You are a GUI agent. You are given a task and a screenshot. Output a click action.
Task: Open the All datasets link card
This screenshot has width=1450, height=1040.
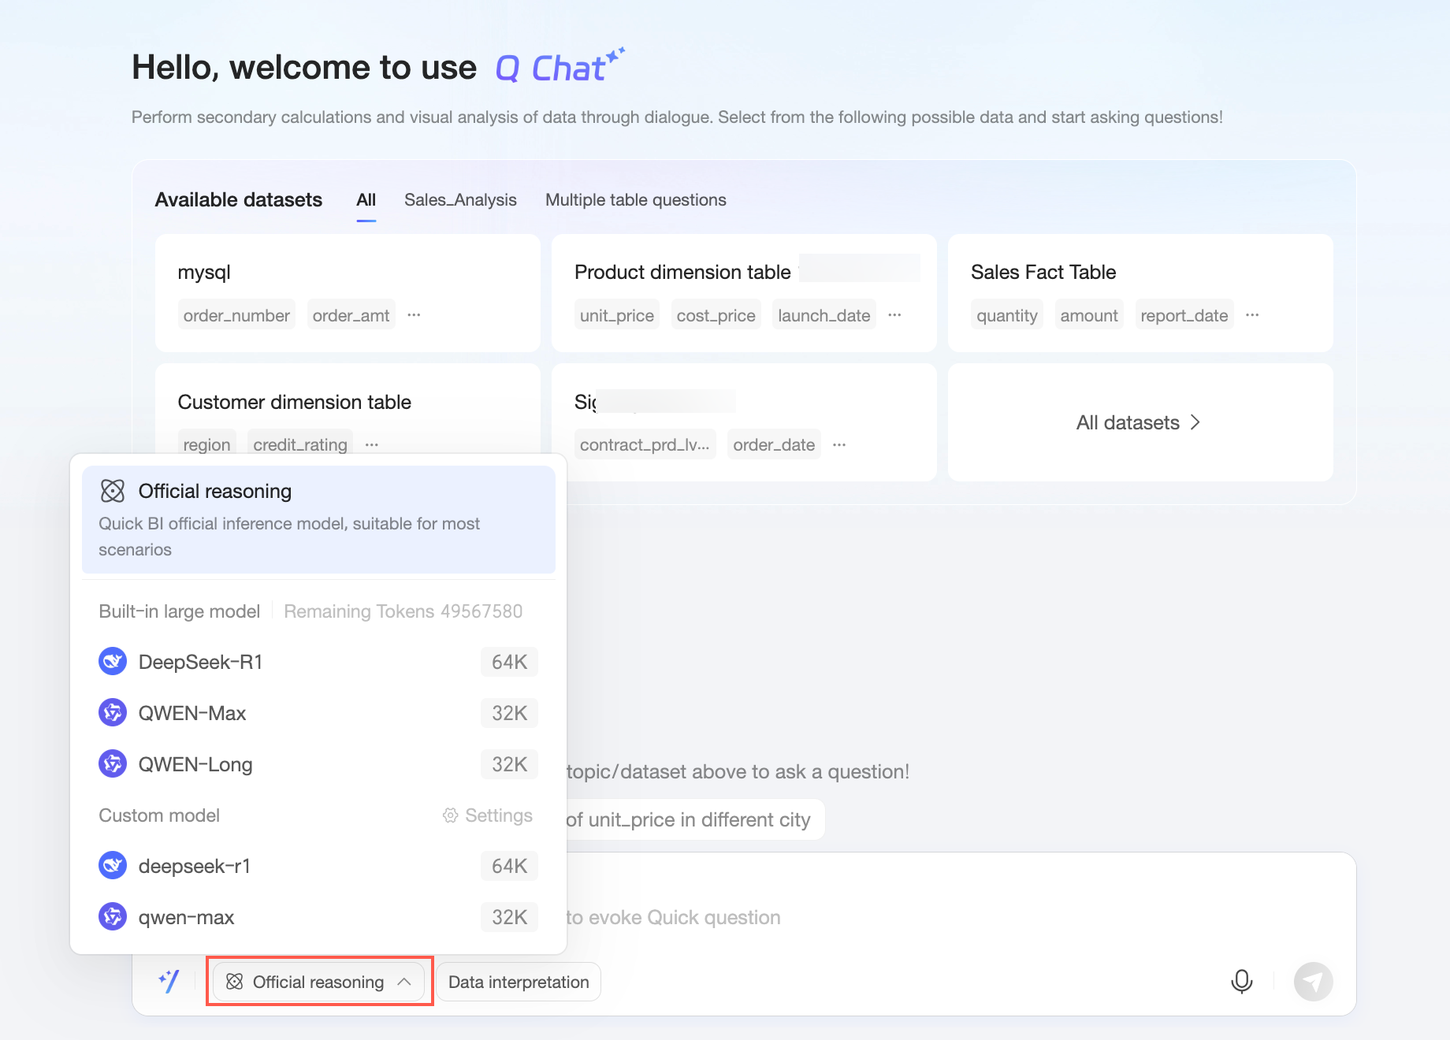point(1140,422)
